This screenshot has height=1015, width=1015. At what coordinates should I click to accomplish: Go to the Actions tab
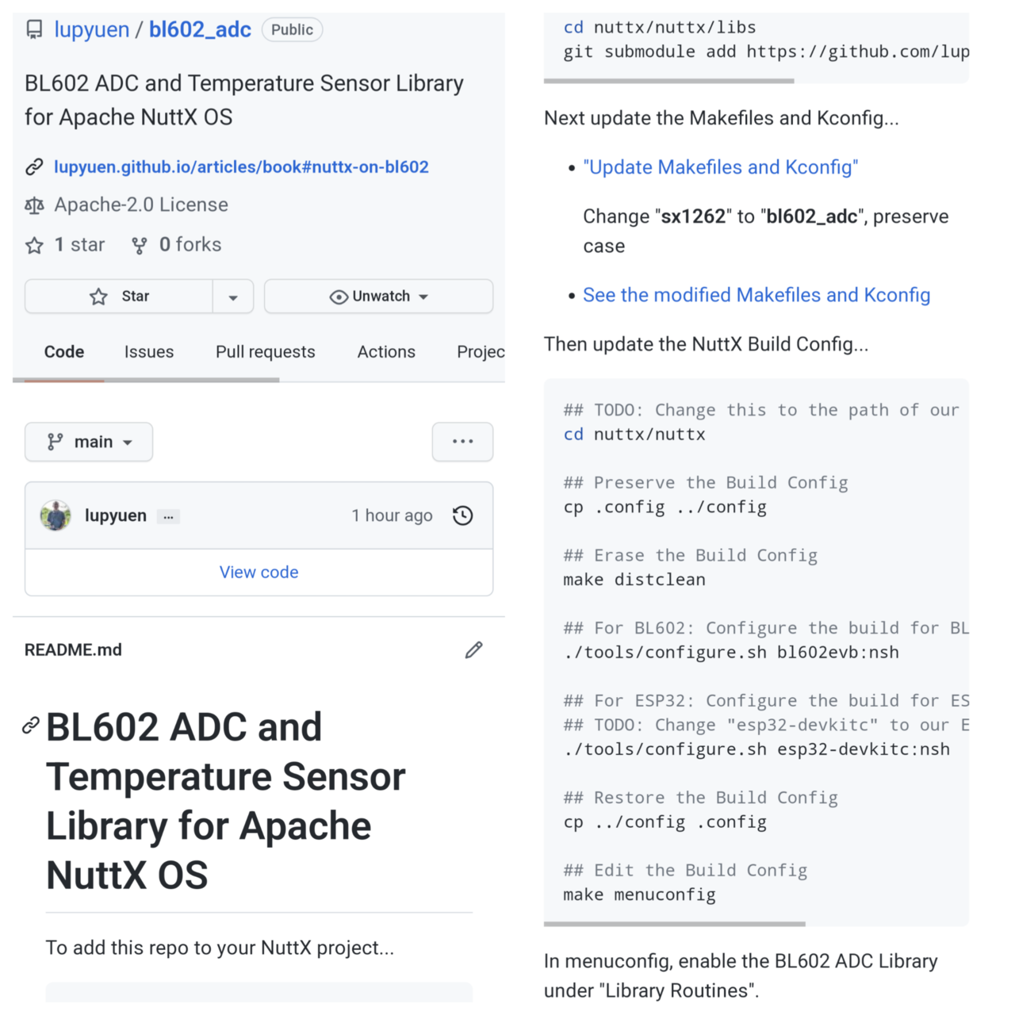(x=386, y=352)
